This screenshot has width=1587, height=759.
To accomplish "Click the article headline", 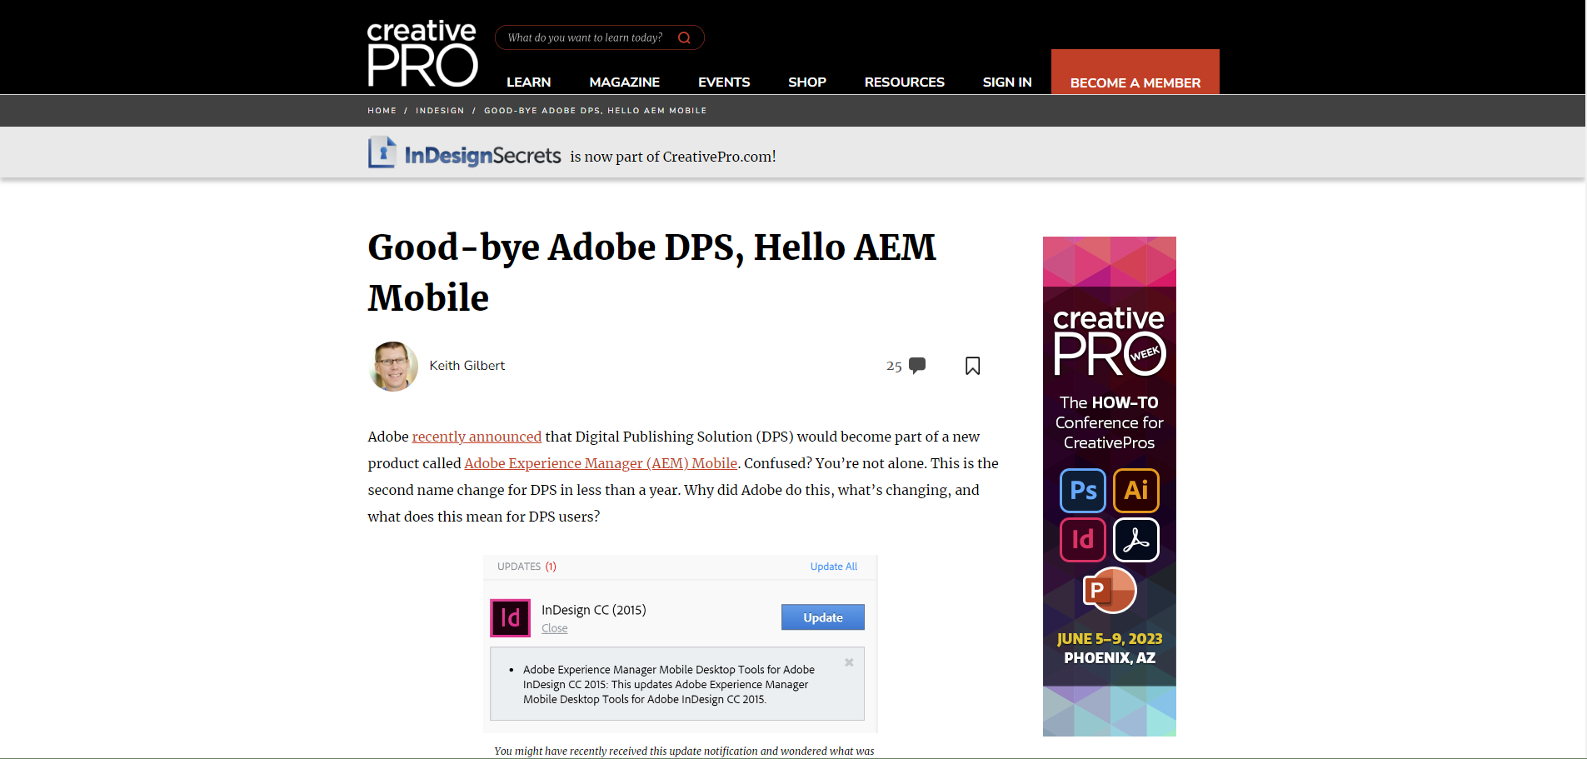I will pyautogui.click(x=651, y=272).
